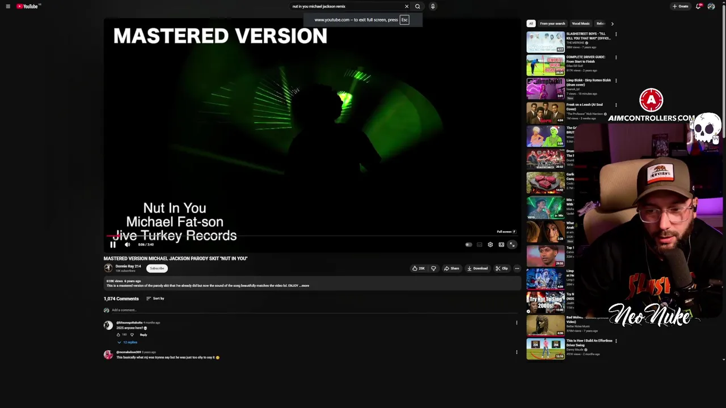This screenshot has height=408, width=726.
Task: Open mcmakelove369 commenter avatar
Action: [108, 355]
